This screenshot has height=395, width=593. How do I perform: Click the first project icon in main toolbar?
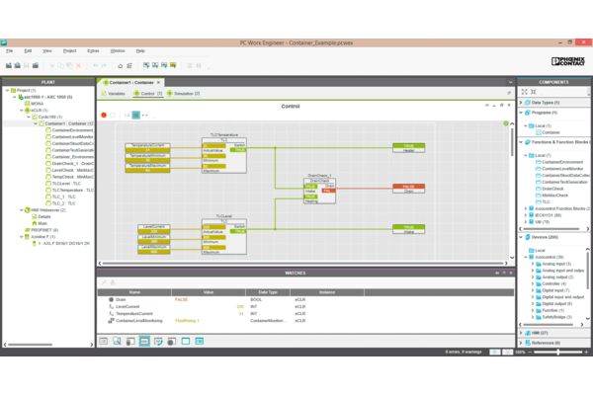pos(9,66)
